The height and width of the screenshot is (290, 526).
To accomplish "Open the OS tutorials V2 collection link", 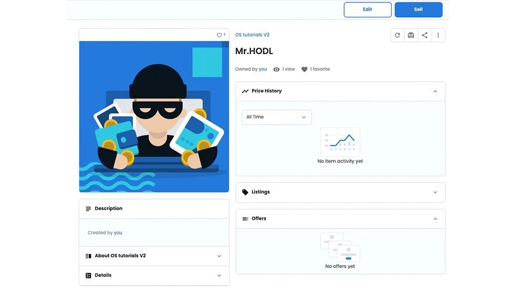I will tap(252, 35).
